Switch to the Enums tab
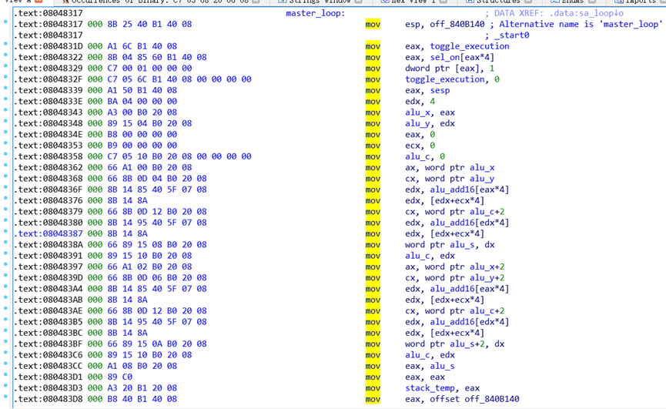The width and height of the screenshot is (666, 409). pyautogui.click(x=572, y=2)
